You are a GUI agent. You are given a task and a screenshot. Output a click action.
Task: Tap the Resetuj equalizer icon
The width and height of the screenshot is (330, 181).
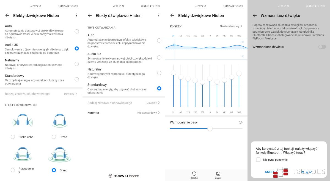click(194, 174)
